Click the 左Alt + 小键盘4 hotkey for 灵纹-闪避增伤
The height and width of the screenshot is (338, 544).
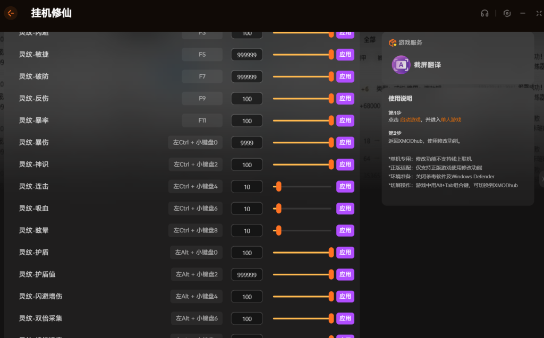(196, 297)
